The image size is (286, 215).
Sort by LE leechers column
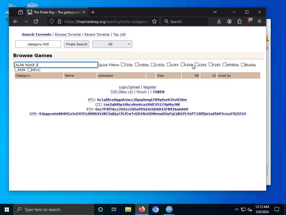[208, 76]
